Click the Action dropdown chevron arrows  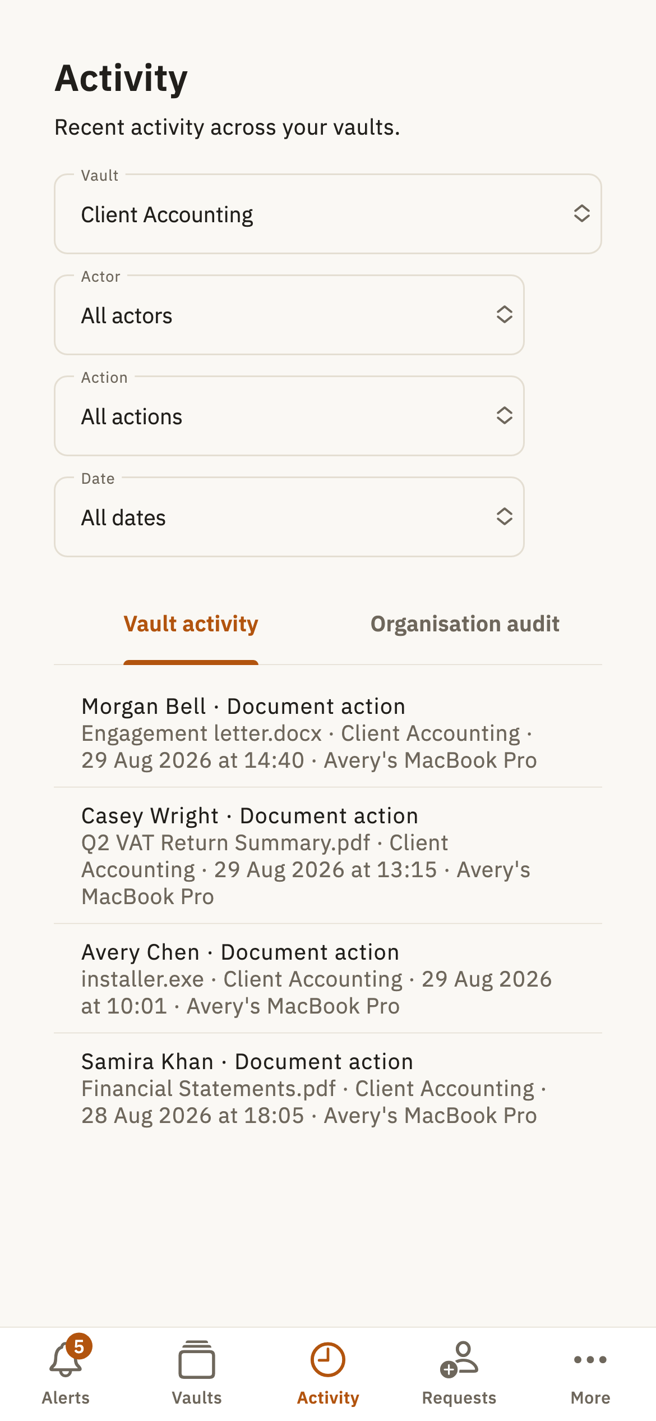[504, 415]
